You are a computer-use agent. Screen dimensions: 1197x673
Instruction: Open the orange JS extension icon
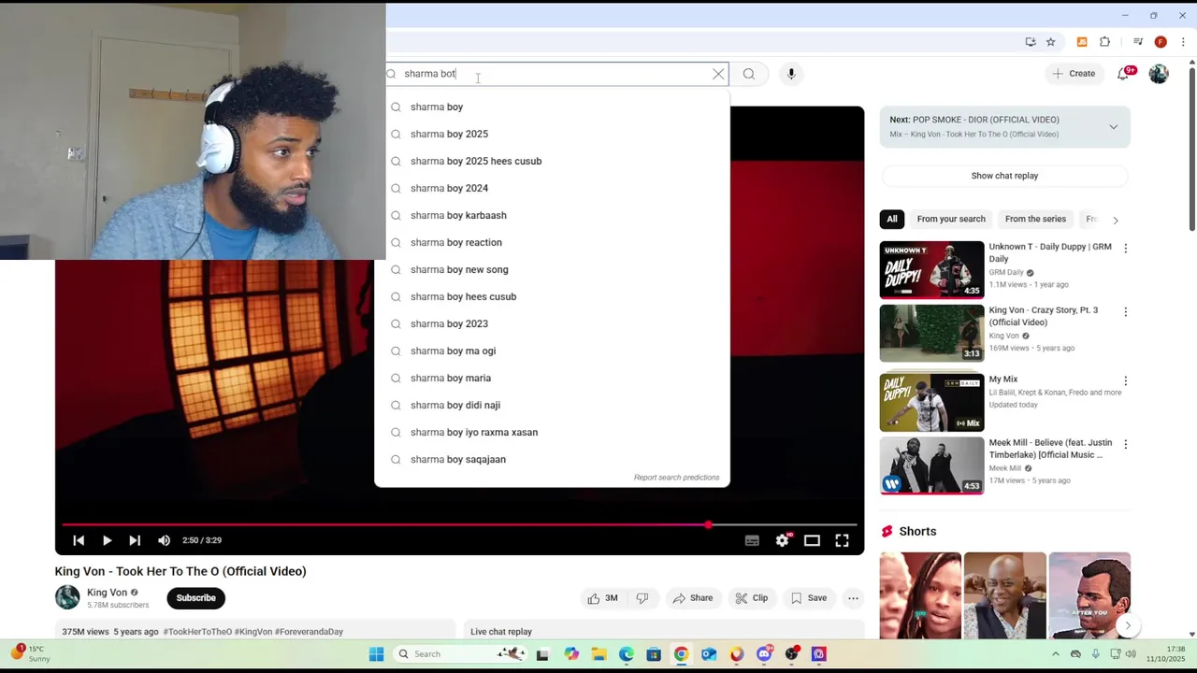[x=1082, y=42]
